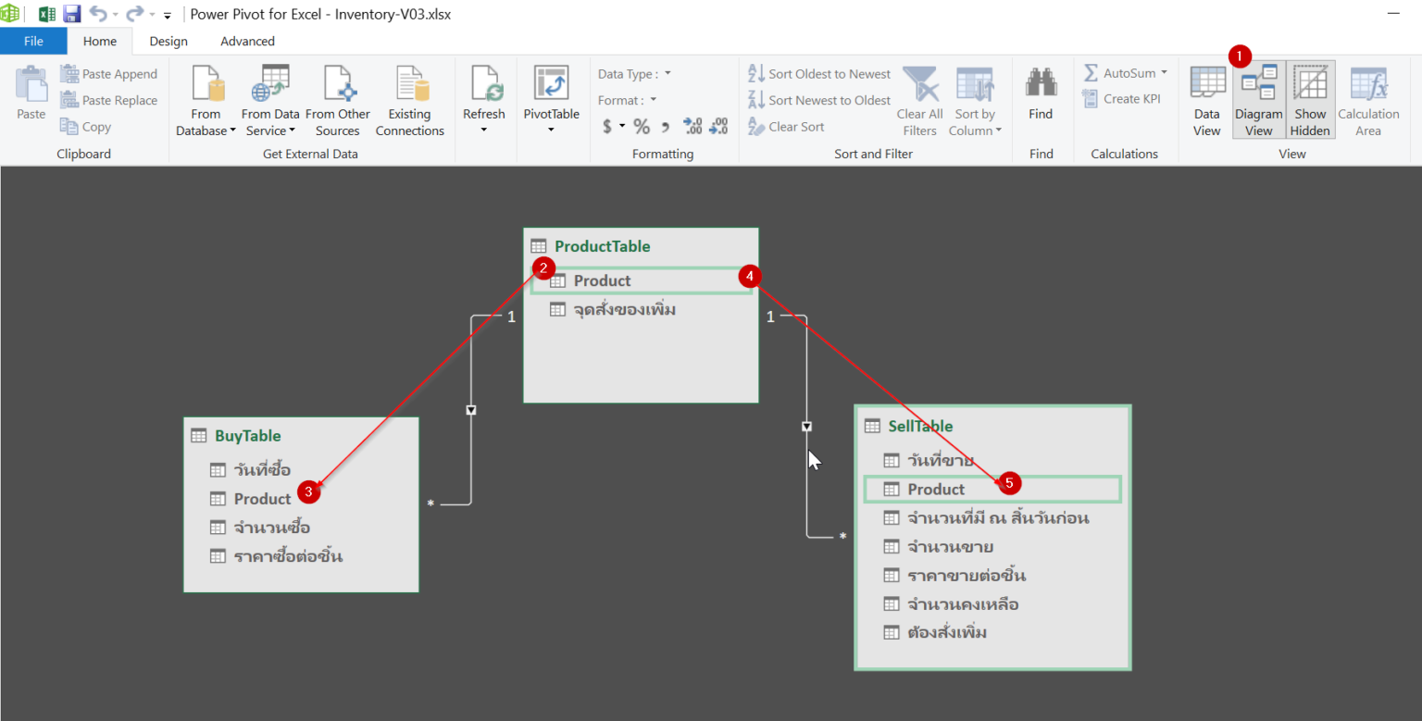1422x721 pixels.
Task: Click From Other Sources
Action: click(x=338, y=100)
